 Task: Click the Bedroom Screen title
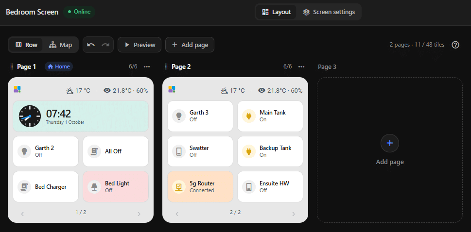(x=32, y=12)
